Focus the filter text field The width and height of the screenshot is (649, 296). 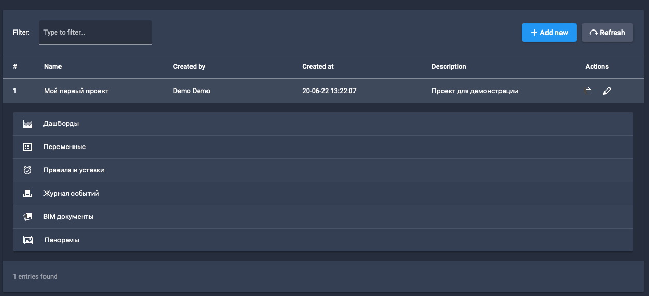(95, 33)
